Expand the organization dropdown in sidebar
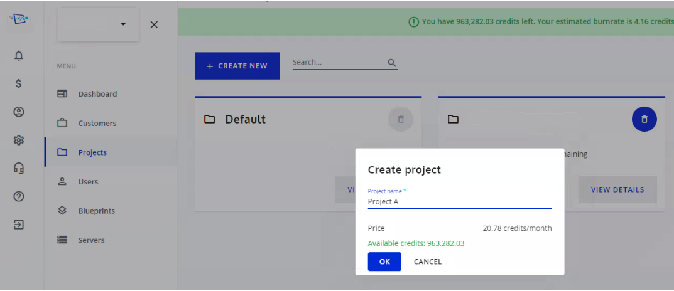Screen dimensions: 674x291 [123, 24]
